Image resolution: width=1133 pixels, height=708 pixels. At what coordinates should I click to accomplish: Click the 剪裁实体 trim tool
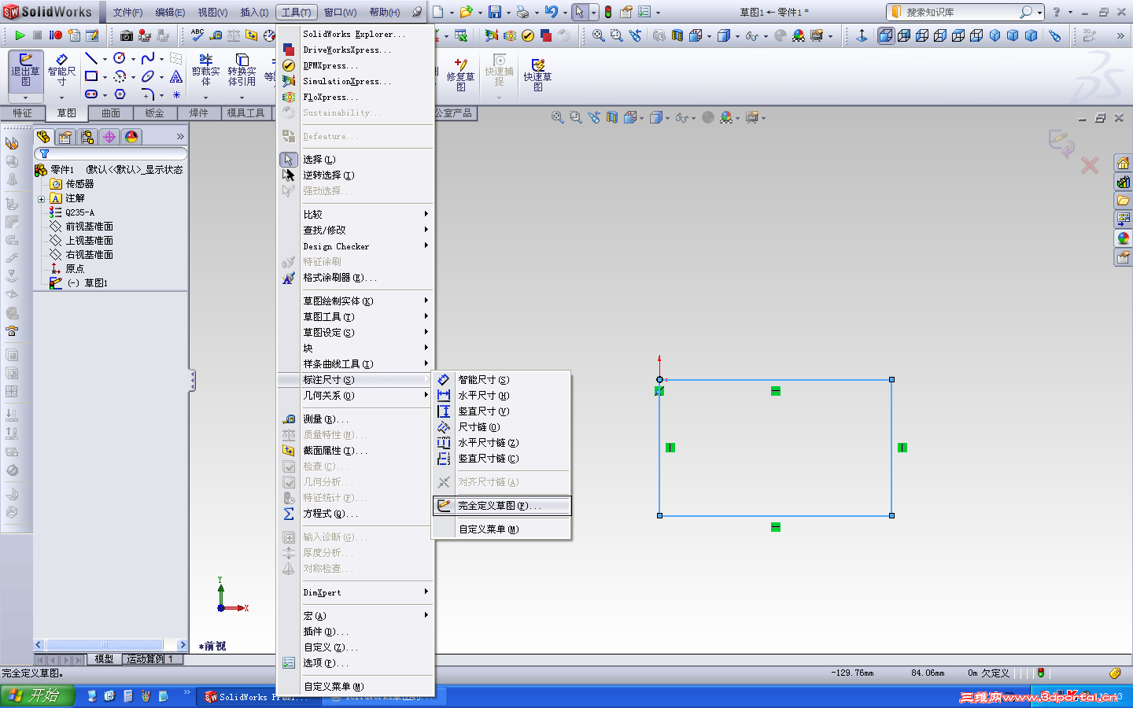[206, 70]
